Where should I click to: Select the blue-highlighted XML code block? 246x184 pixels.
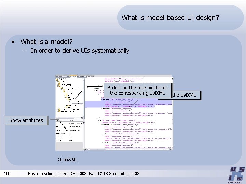128,104
